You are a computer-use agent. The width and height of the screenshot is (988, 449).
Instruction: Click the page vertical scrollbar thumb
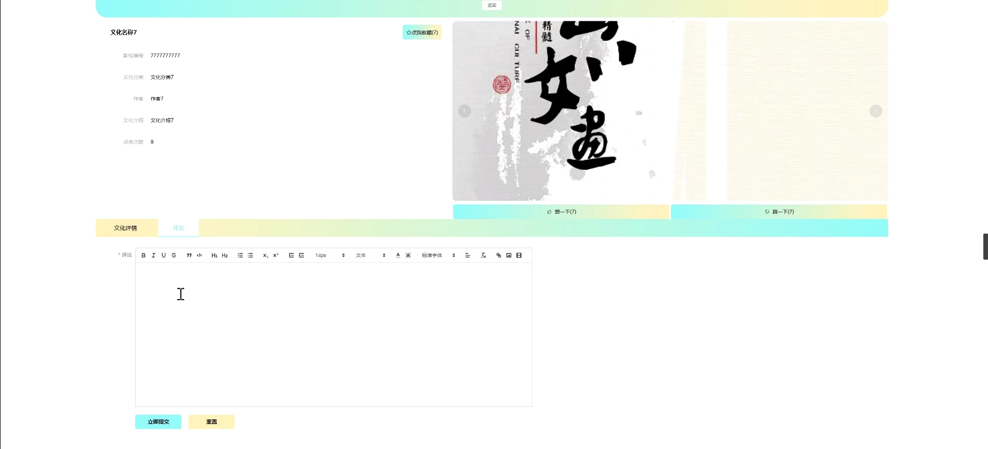(985, 247)
